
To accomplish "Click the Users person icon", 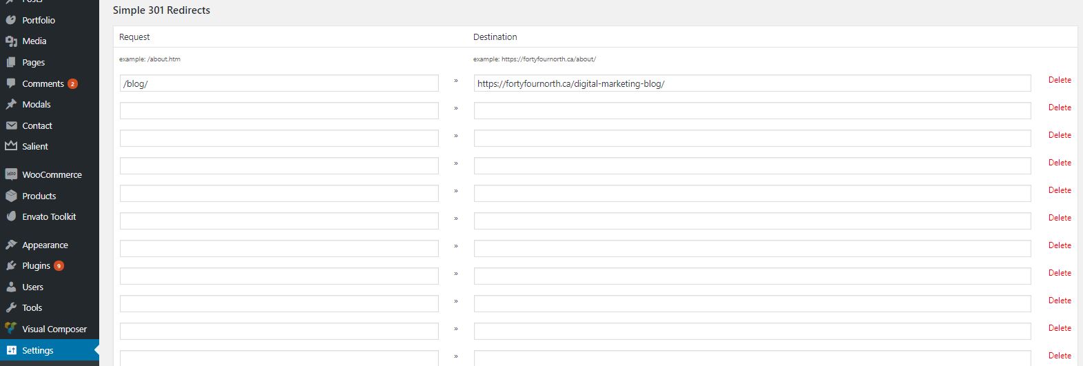I will tap(11, 287).
